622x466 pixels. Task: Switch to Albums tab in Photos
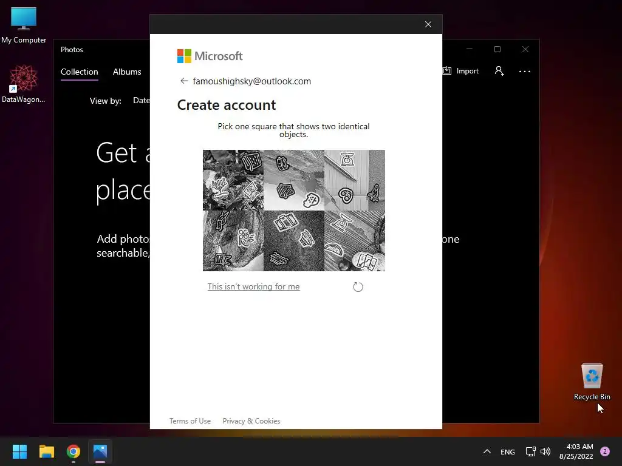click(127, 72)
